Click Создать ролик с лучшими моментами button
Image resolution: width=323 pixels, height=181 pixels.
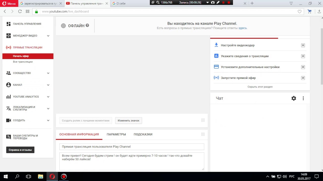point(86,121)
